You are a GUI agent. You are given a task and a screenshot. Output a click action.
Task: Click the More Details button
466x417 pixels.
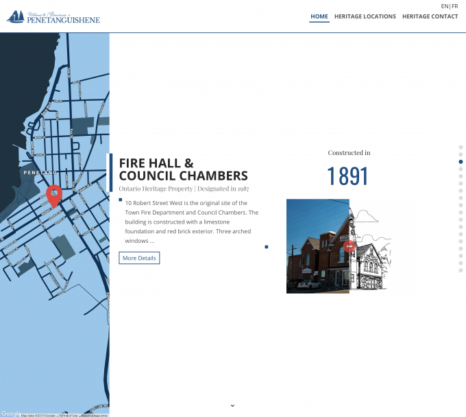tap(139, 258)
